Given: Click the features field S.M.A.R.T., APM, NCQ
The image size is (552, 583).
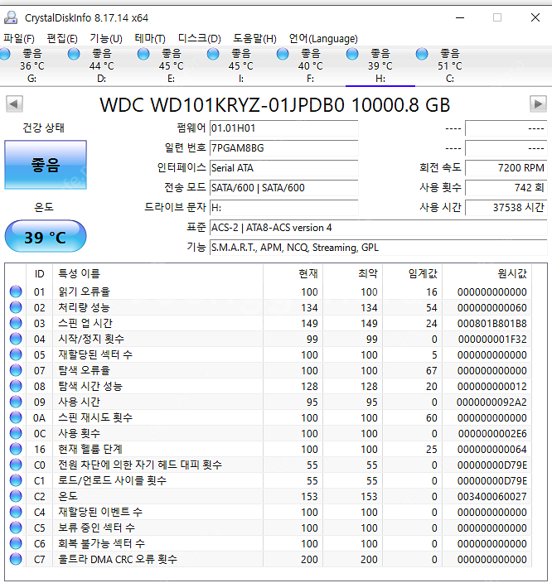Looking at the screenshot, I should tap(378, 248).
